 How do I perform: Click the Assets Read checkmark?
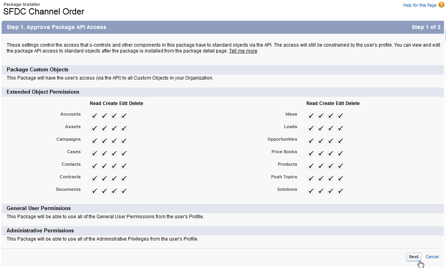point(95,128)
